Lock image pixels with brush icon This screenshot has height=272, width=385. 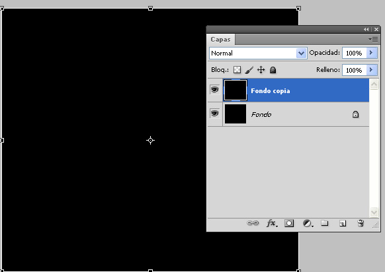coord(249,70)
